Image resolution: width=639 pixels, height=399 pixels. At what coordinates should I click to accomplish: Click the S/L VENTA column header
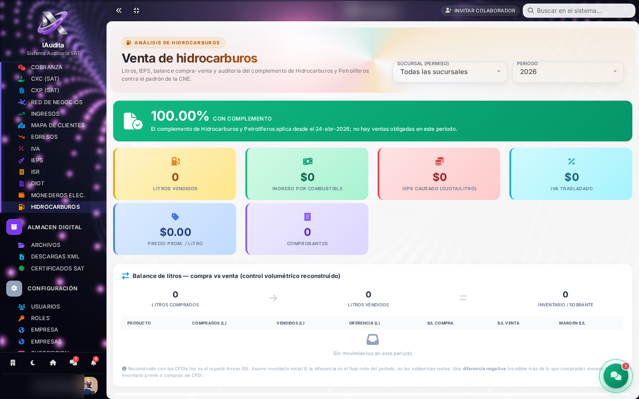[x=508, y=323]
